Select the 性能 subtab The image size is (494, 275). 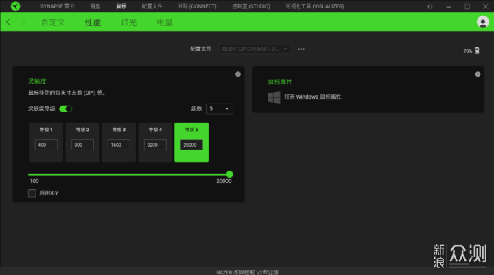click(x=93, y=23)
